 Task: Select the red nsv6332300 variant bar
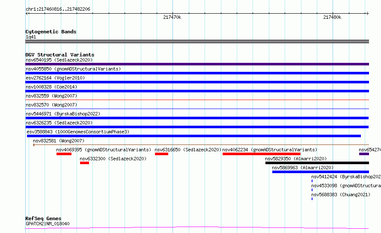coord(85,163)
